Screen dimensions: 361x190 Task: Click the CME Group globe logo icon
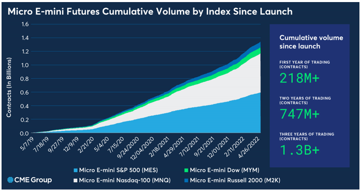pos(10,180)
